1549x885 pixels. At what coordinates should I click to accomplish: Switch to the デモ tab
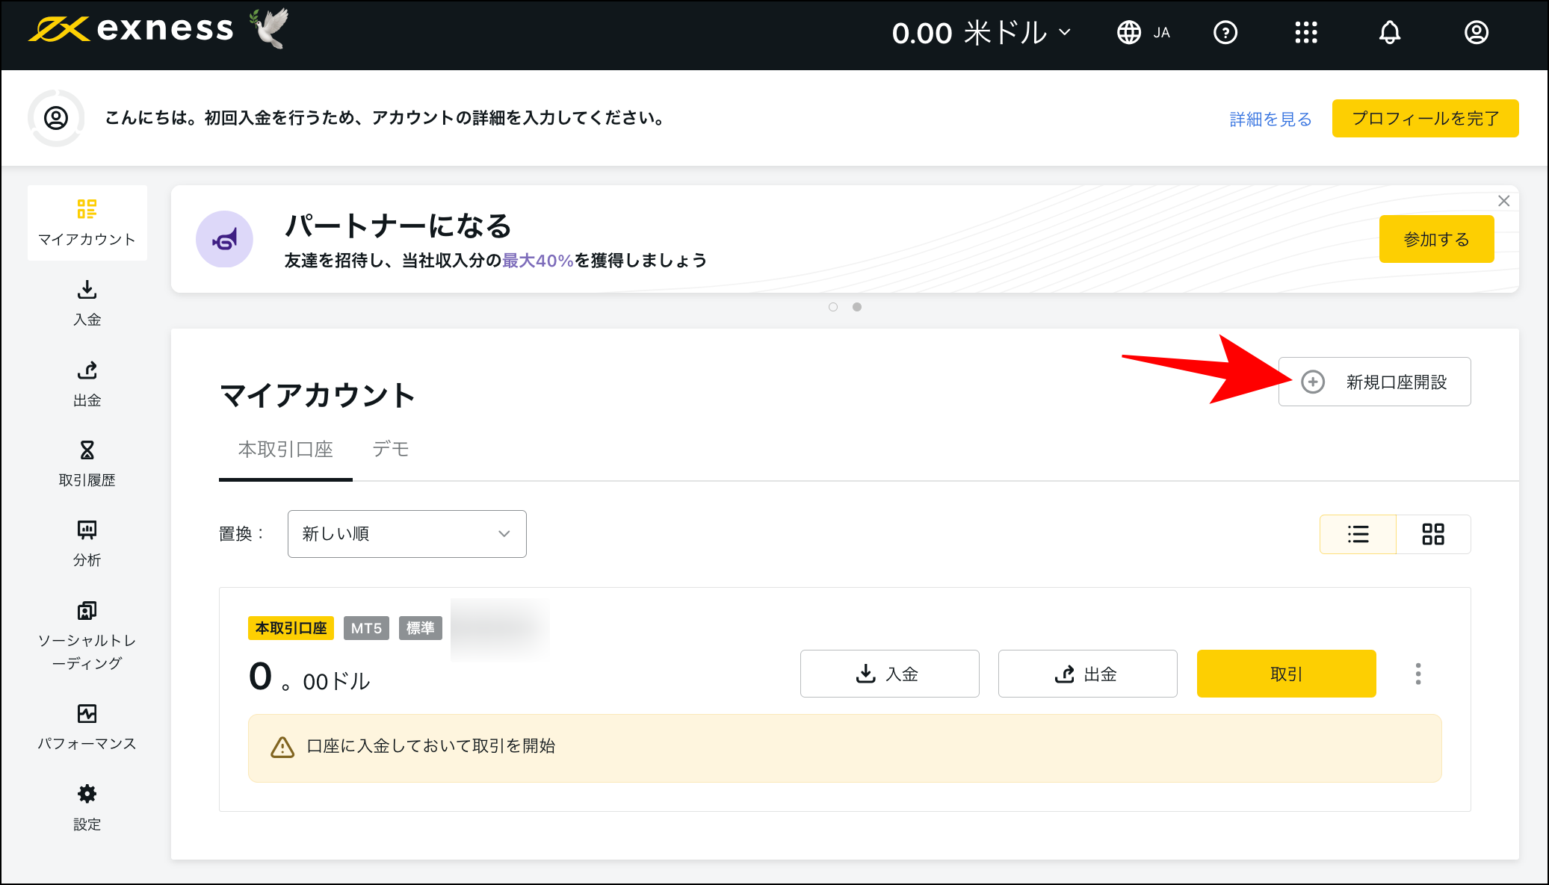(391, 449)
